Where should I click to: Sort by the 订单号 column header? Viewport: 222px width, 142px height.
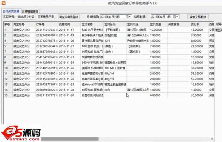coord(46,24)
